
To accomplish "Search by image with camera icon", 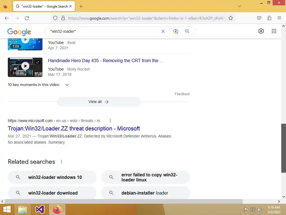I will coord(175,31).
